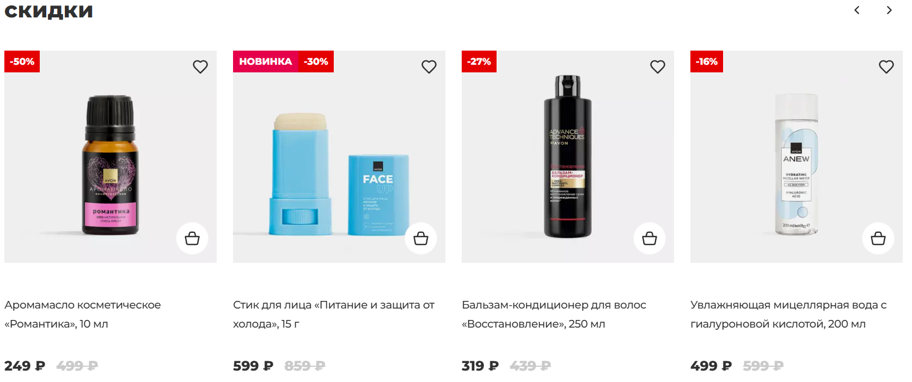Open the black conditioner bottle image
The height and width of the screenshot is (382, 912).
pyautogui.click(x=568, y=157)
